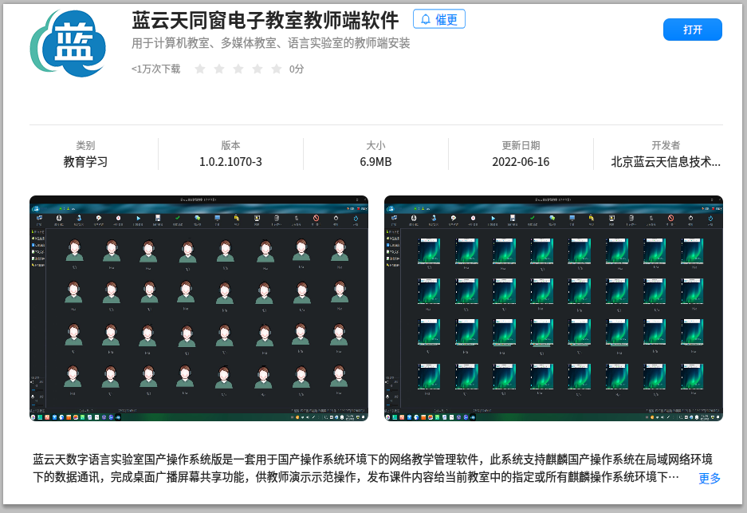Click the third rating star
The width and height of the screenshot is (747, 513).
click(x=238, y=69)
